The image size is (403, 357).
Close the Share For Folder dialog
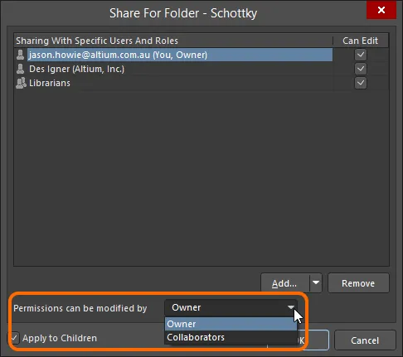(x=381, y=10)
